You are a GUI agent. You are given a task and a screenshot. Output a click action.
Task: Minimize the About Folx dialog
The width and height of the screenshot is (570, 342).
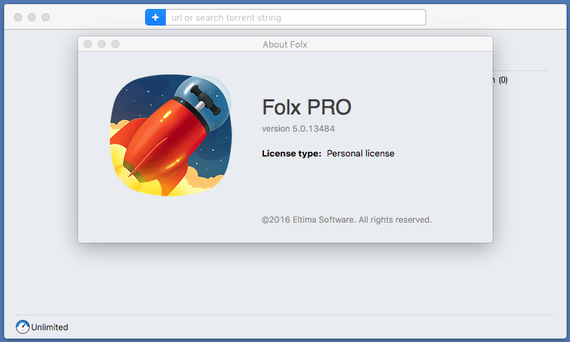pos(102,44)
